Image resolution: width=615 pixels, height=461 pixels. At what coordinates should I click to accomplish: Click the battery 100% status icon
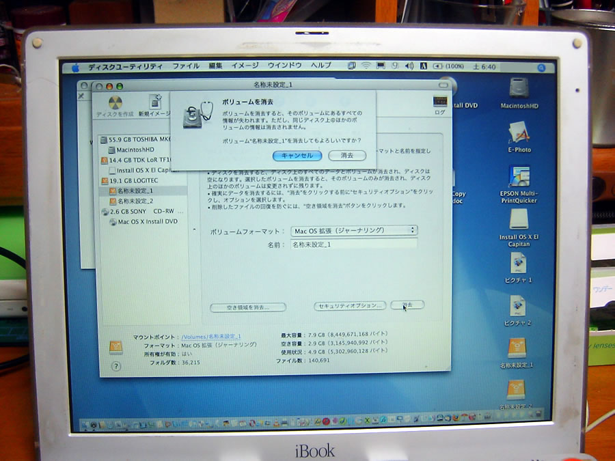pos(448,66)
